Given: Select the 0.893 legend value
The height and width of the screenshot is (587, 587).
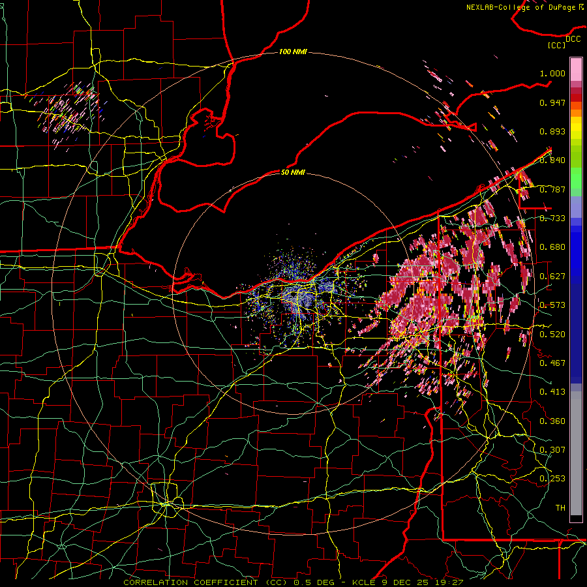Looking at the screenshot, I should 552,131.
